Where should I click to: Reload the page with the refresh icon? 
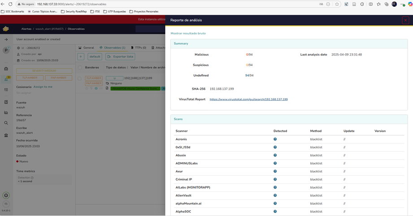tap(10, 4)
